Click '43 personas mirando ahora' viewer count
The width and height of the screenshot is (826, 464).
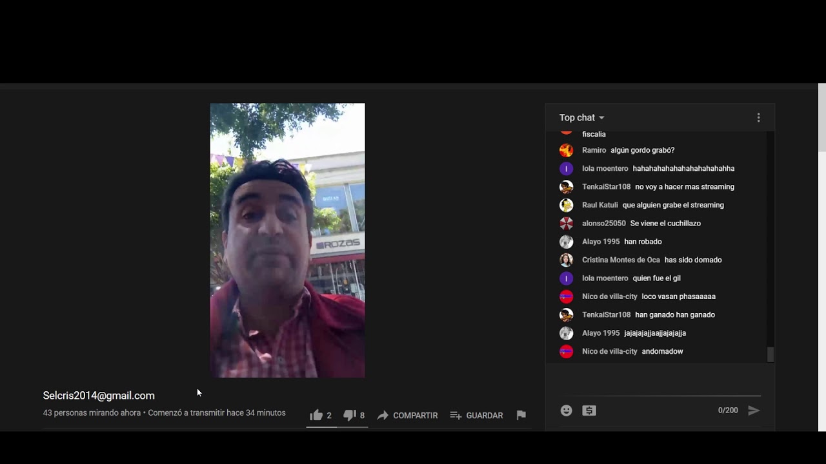point(92,413)
